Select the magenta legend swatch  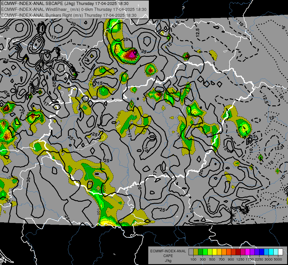tap(248, 252)
